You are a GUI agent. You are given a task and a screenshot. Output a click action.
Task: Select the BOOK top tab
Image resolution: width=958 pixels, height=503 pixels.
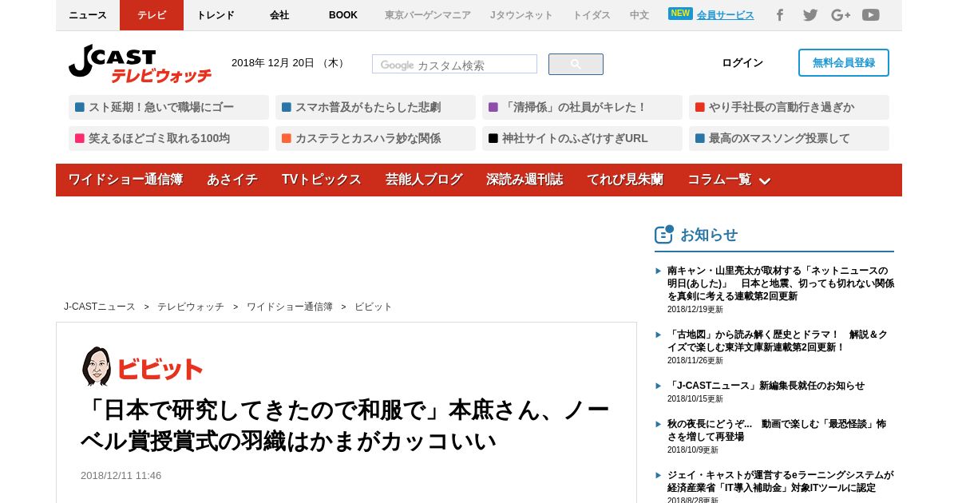click(343, 15)
